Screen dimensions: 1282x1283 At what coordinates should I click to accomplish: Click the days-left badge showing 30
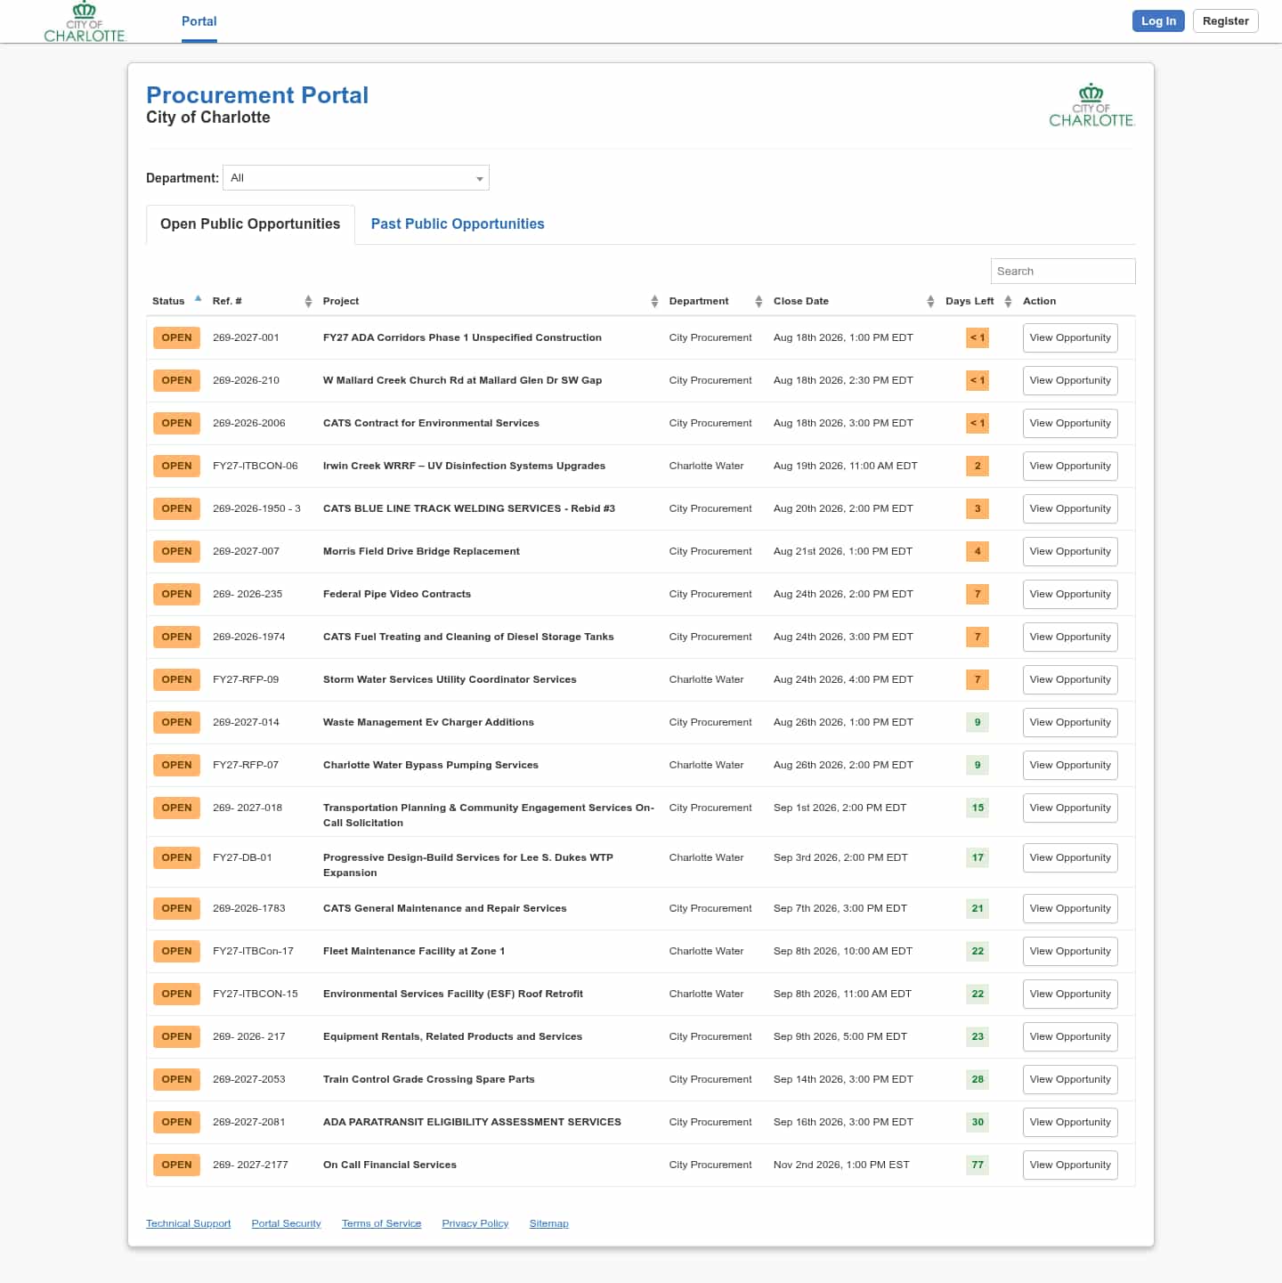point(978,1123)
